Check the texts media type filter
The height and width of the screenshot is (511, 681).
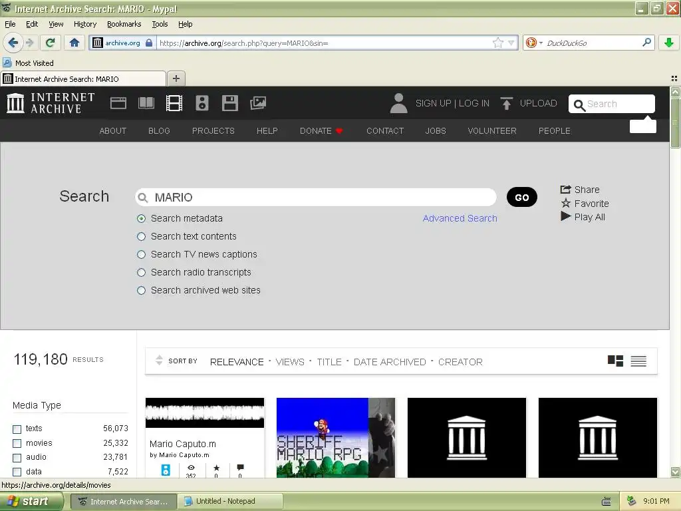coord(17,429)
